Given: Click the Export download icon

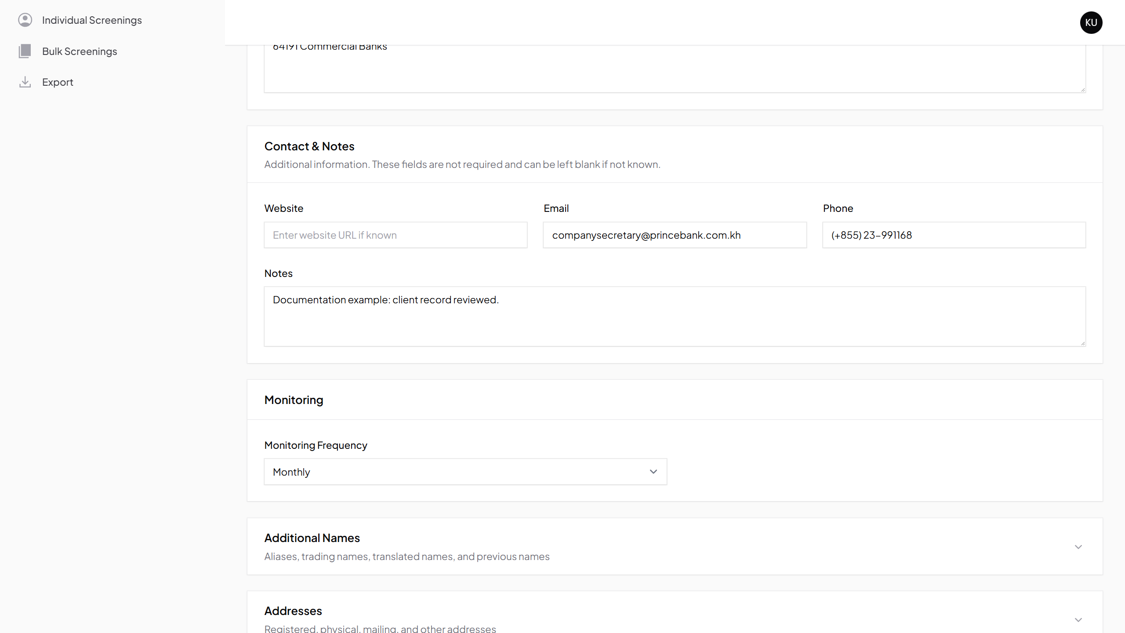Looking at the screenshot, I should pyautogui.click(x=25, y=82).
